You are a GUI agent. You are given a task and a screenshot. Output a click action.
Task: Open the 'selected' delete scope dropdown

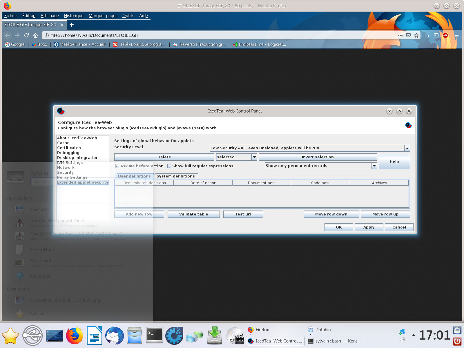tap(254, 157)
